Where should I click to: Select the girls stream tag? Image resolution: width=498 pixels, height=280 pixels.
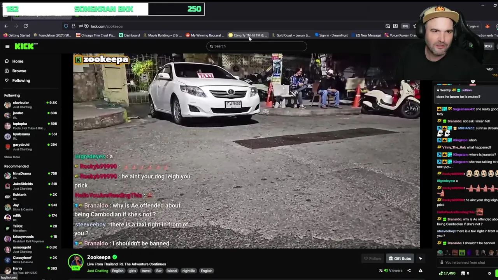pos(133,271)
